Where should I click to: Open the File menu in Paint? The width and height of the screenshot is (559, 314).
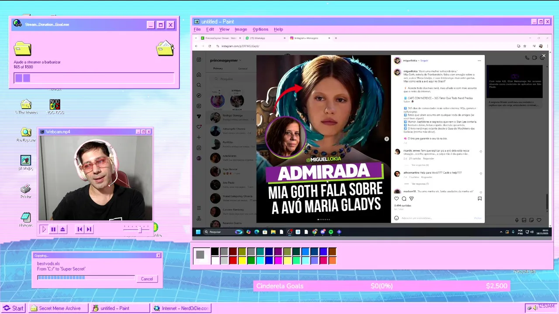click(x=197, y=29)
